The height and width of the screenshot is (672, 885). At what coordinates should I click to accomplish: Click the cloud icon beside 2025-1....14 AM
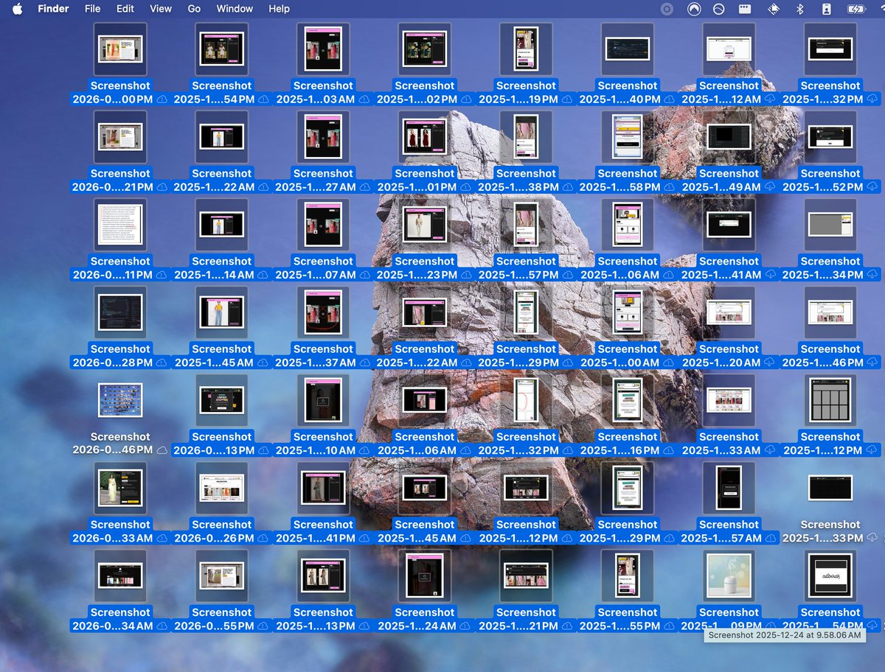(263, 274)
